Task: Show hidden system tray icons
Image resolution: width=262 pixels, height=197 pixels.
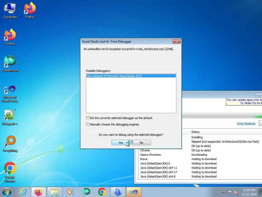Action: pos(217,192)
